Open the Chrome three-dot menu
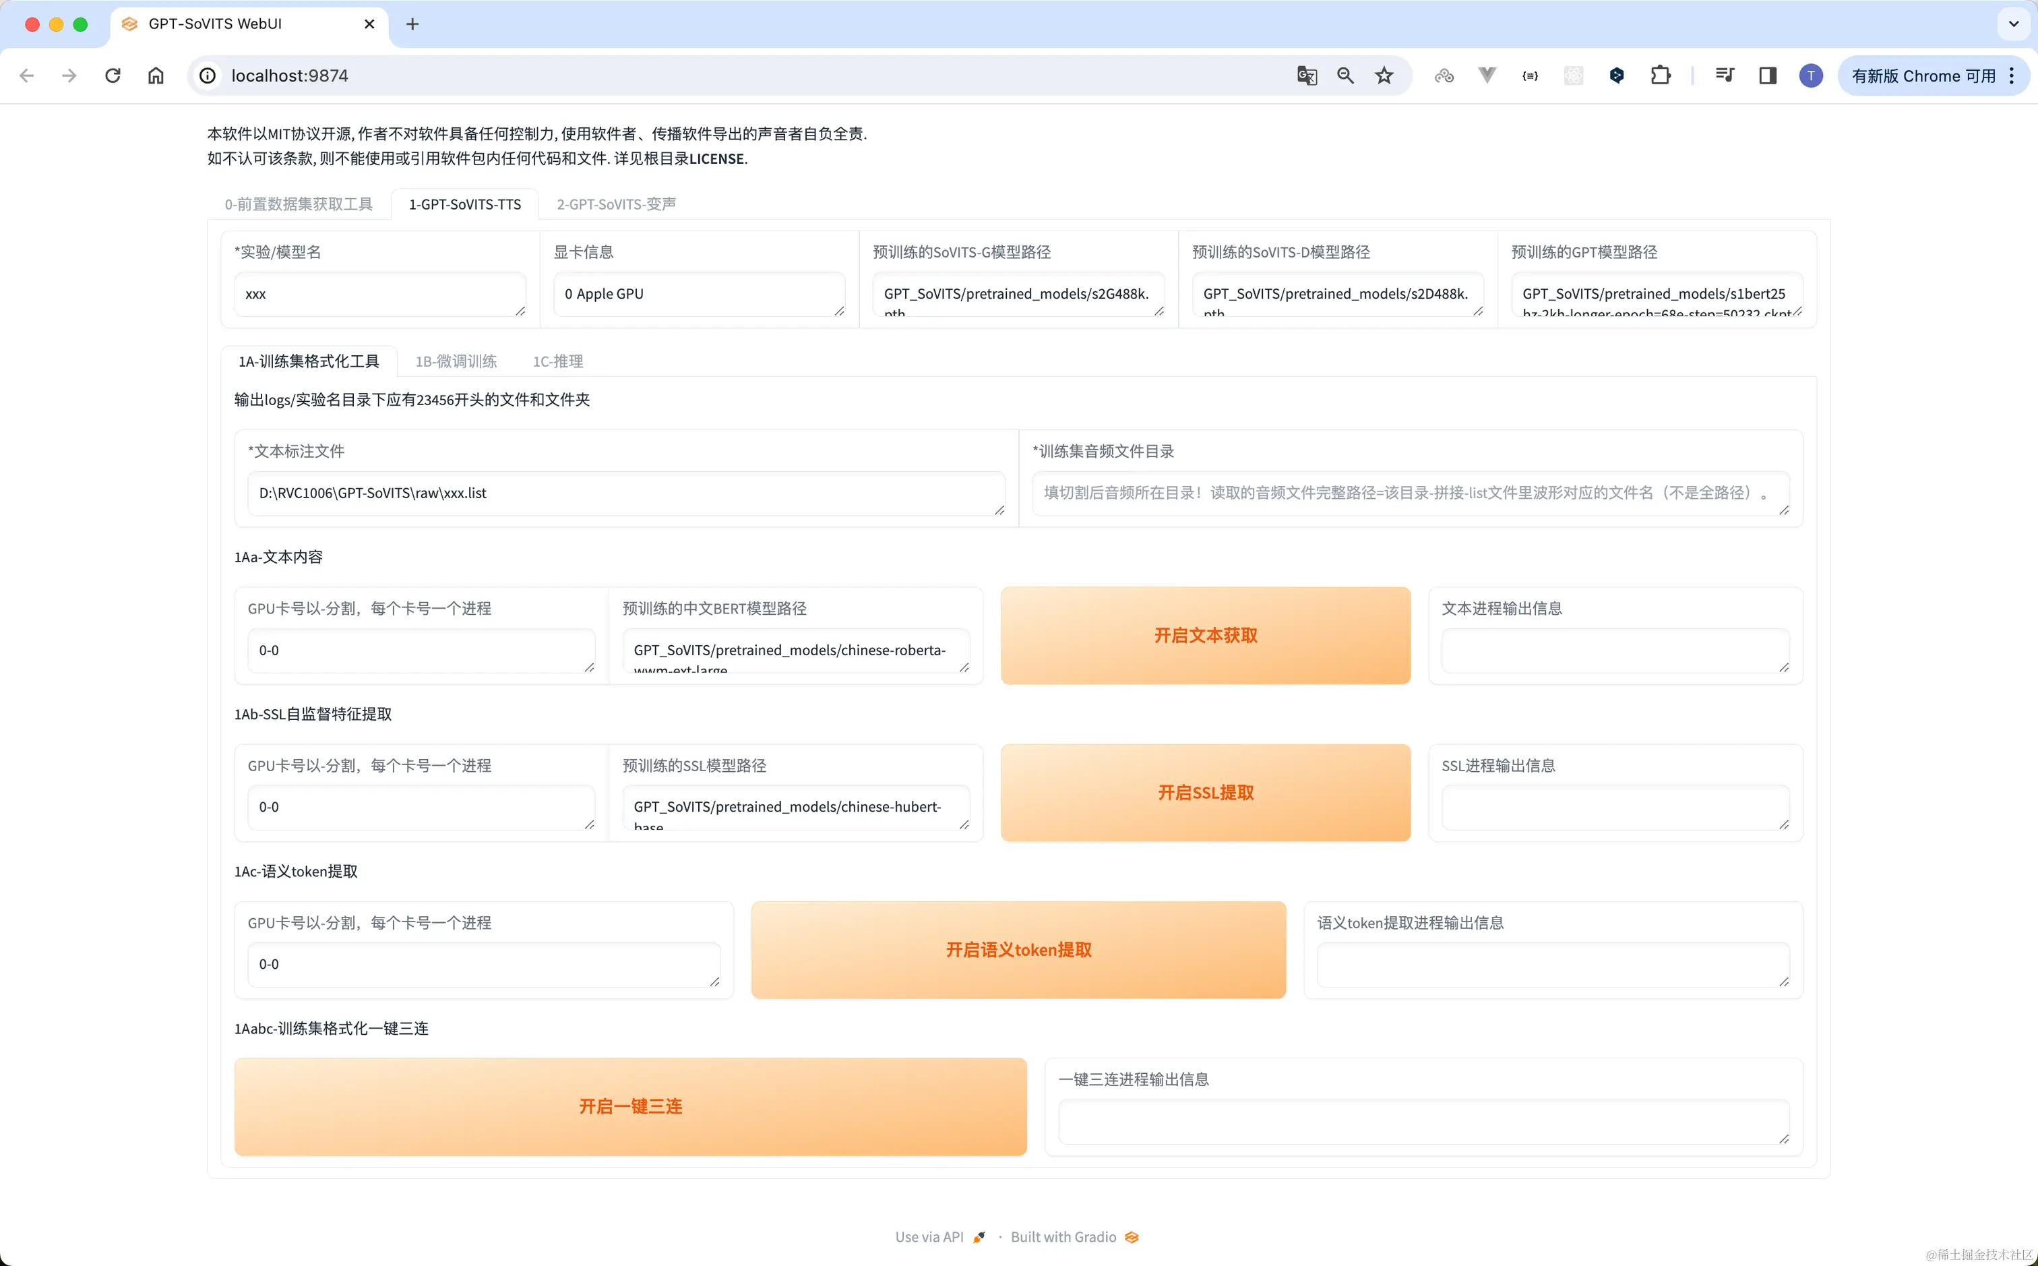The height and width of the screenshot is (1266, 2038). pos(2012,76)
